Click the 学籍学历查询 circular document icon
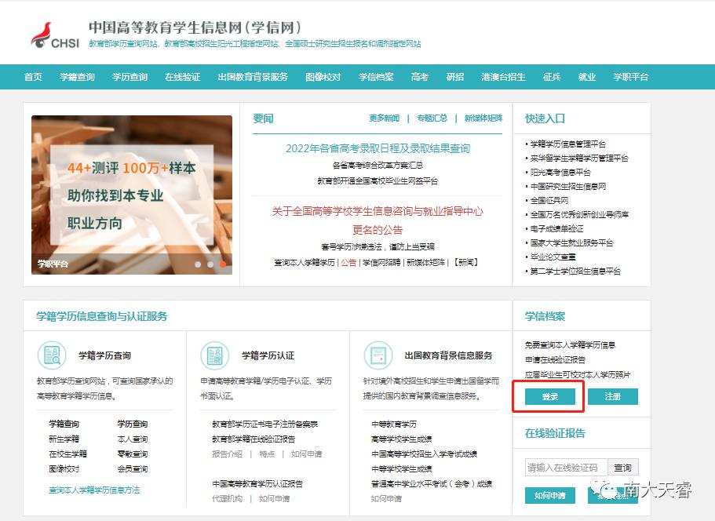This screenshot has height=521, width=715. 52,356
